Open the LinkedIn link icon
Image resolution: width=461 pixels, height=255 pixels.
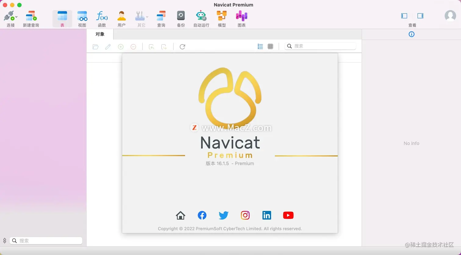[267, 215]
